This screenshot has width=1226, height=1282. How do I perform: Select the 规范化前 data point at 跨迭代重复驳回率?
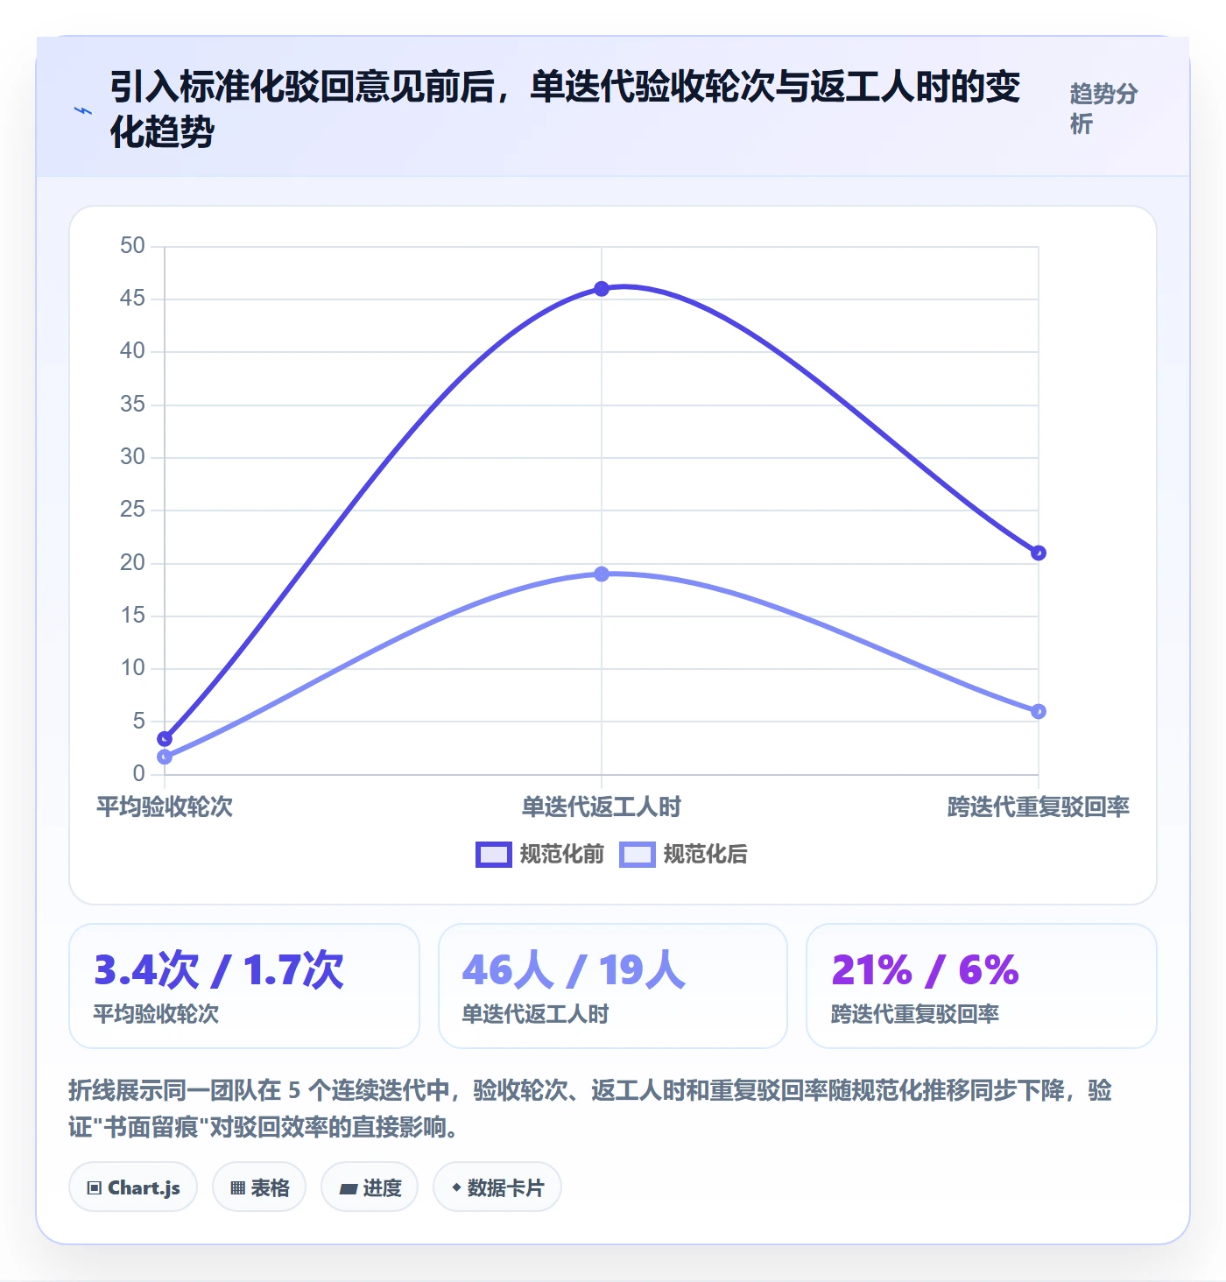point(1039,553)
